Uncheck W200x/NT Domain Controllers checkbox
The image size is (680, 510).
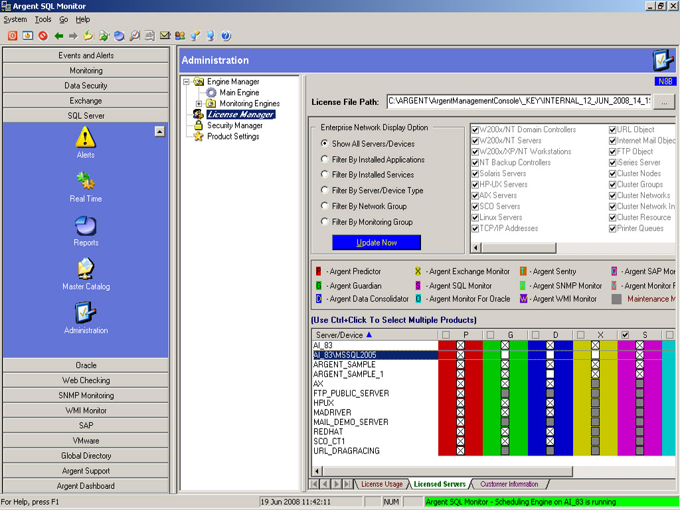point(475,129)
